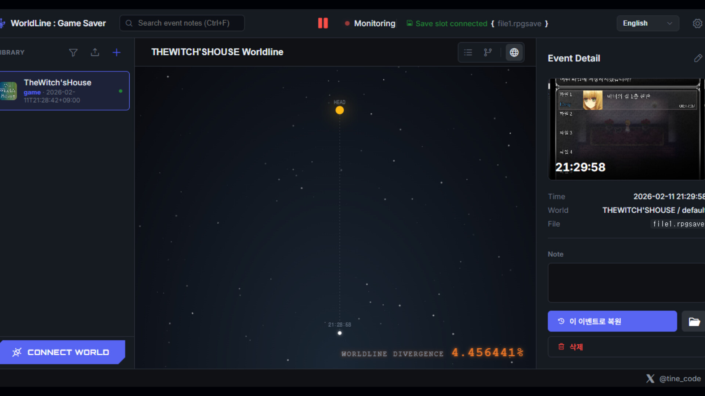Open the globe worldline view icon

514,52
